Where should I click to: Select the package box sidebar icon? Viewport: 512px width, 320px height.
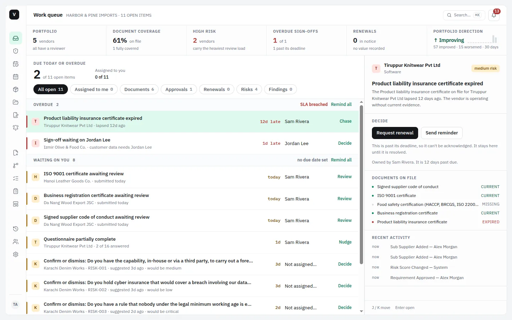(16, 89)
